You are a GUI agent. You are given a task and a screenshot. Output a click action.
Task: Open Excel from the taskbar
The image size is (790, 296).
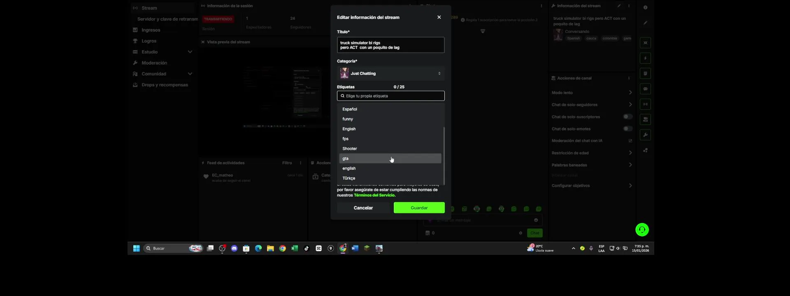295,248
